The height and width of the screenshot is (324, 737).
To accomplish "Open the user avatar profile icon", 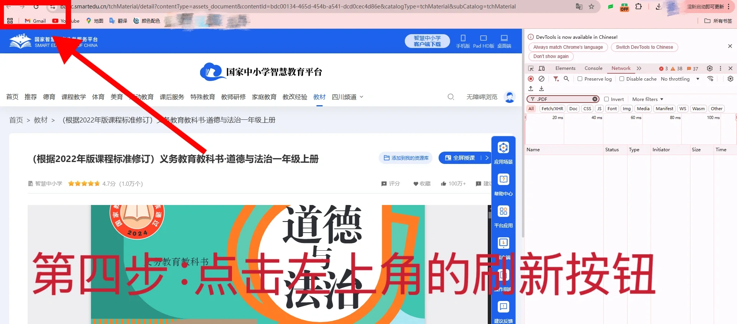I will [510, 97].
